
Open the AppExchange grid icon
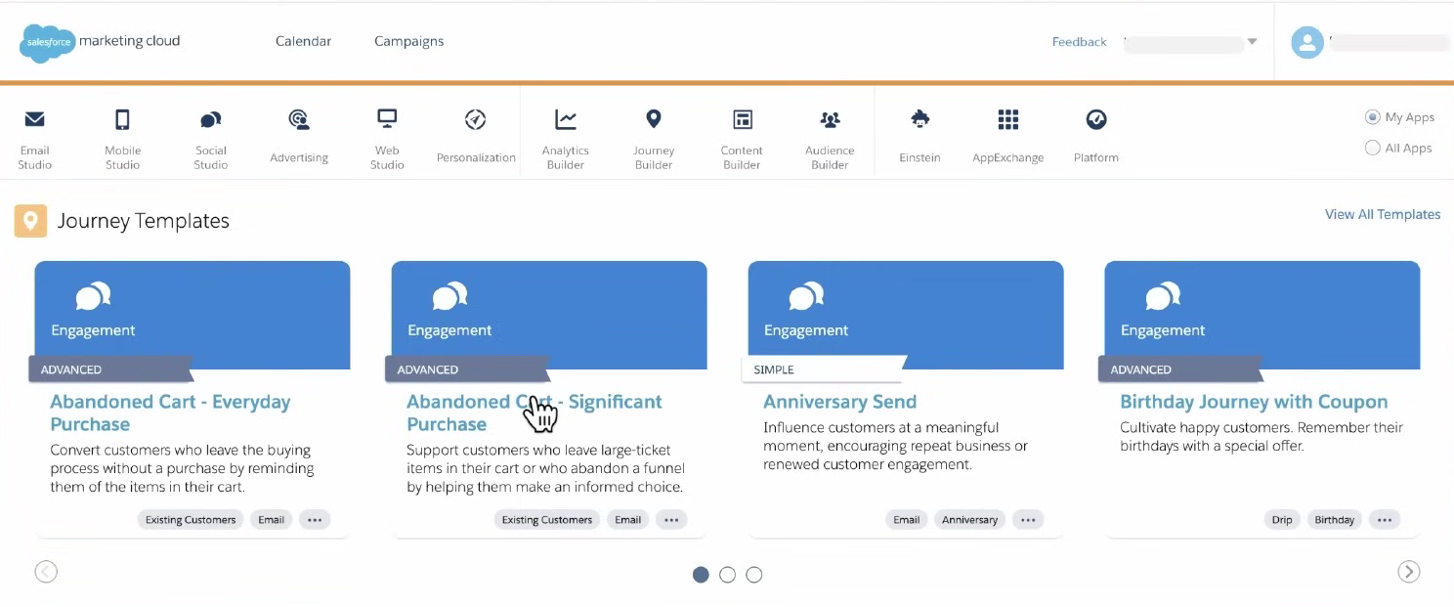coord(1008,119)
